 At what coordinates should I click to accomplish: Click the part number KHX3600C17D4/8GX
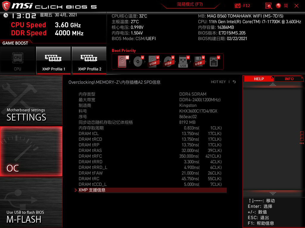[x=198, y=111]
